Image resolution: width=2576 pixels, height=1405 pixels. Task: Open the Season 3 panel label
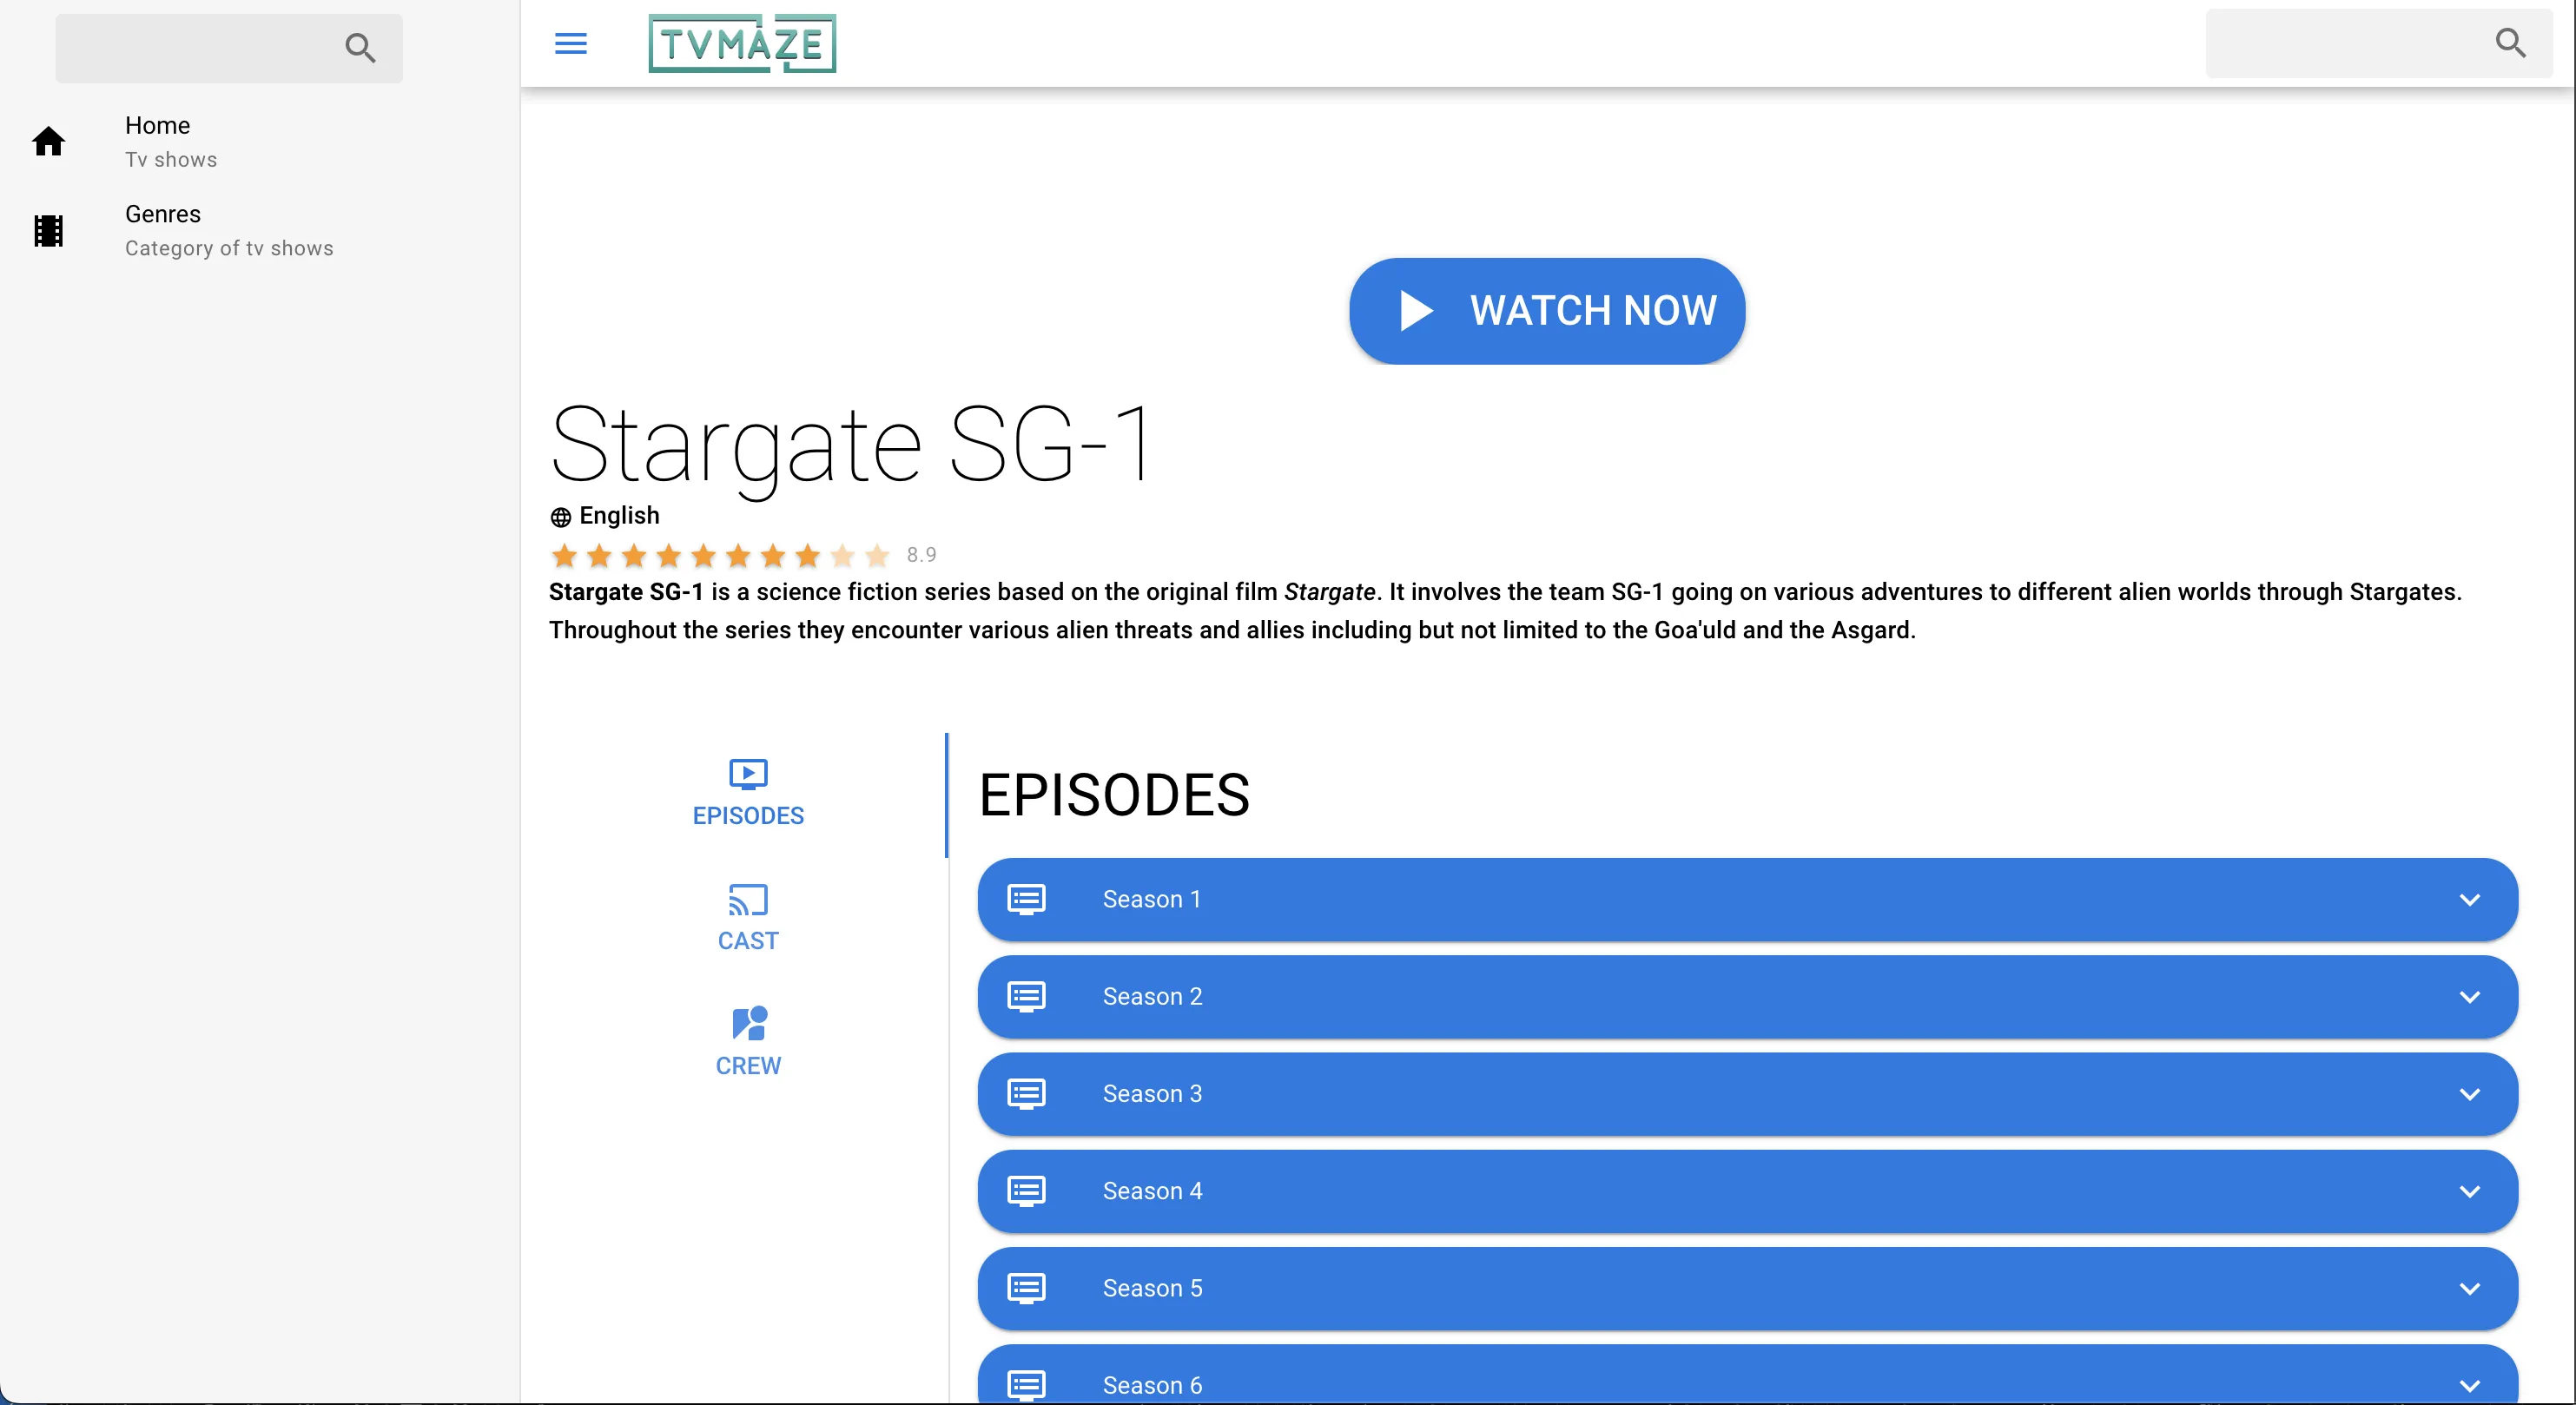(x=1152, y=1094)
